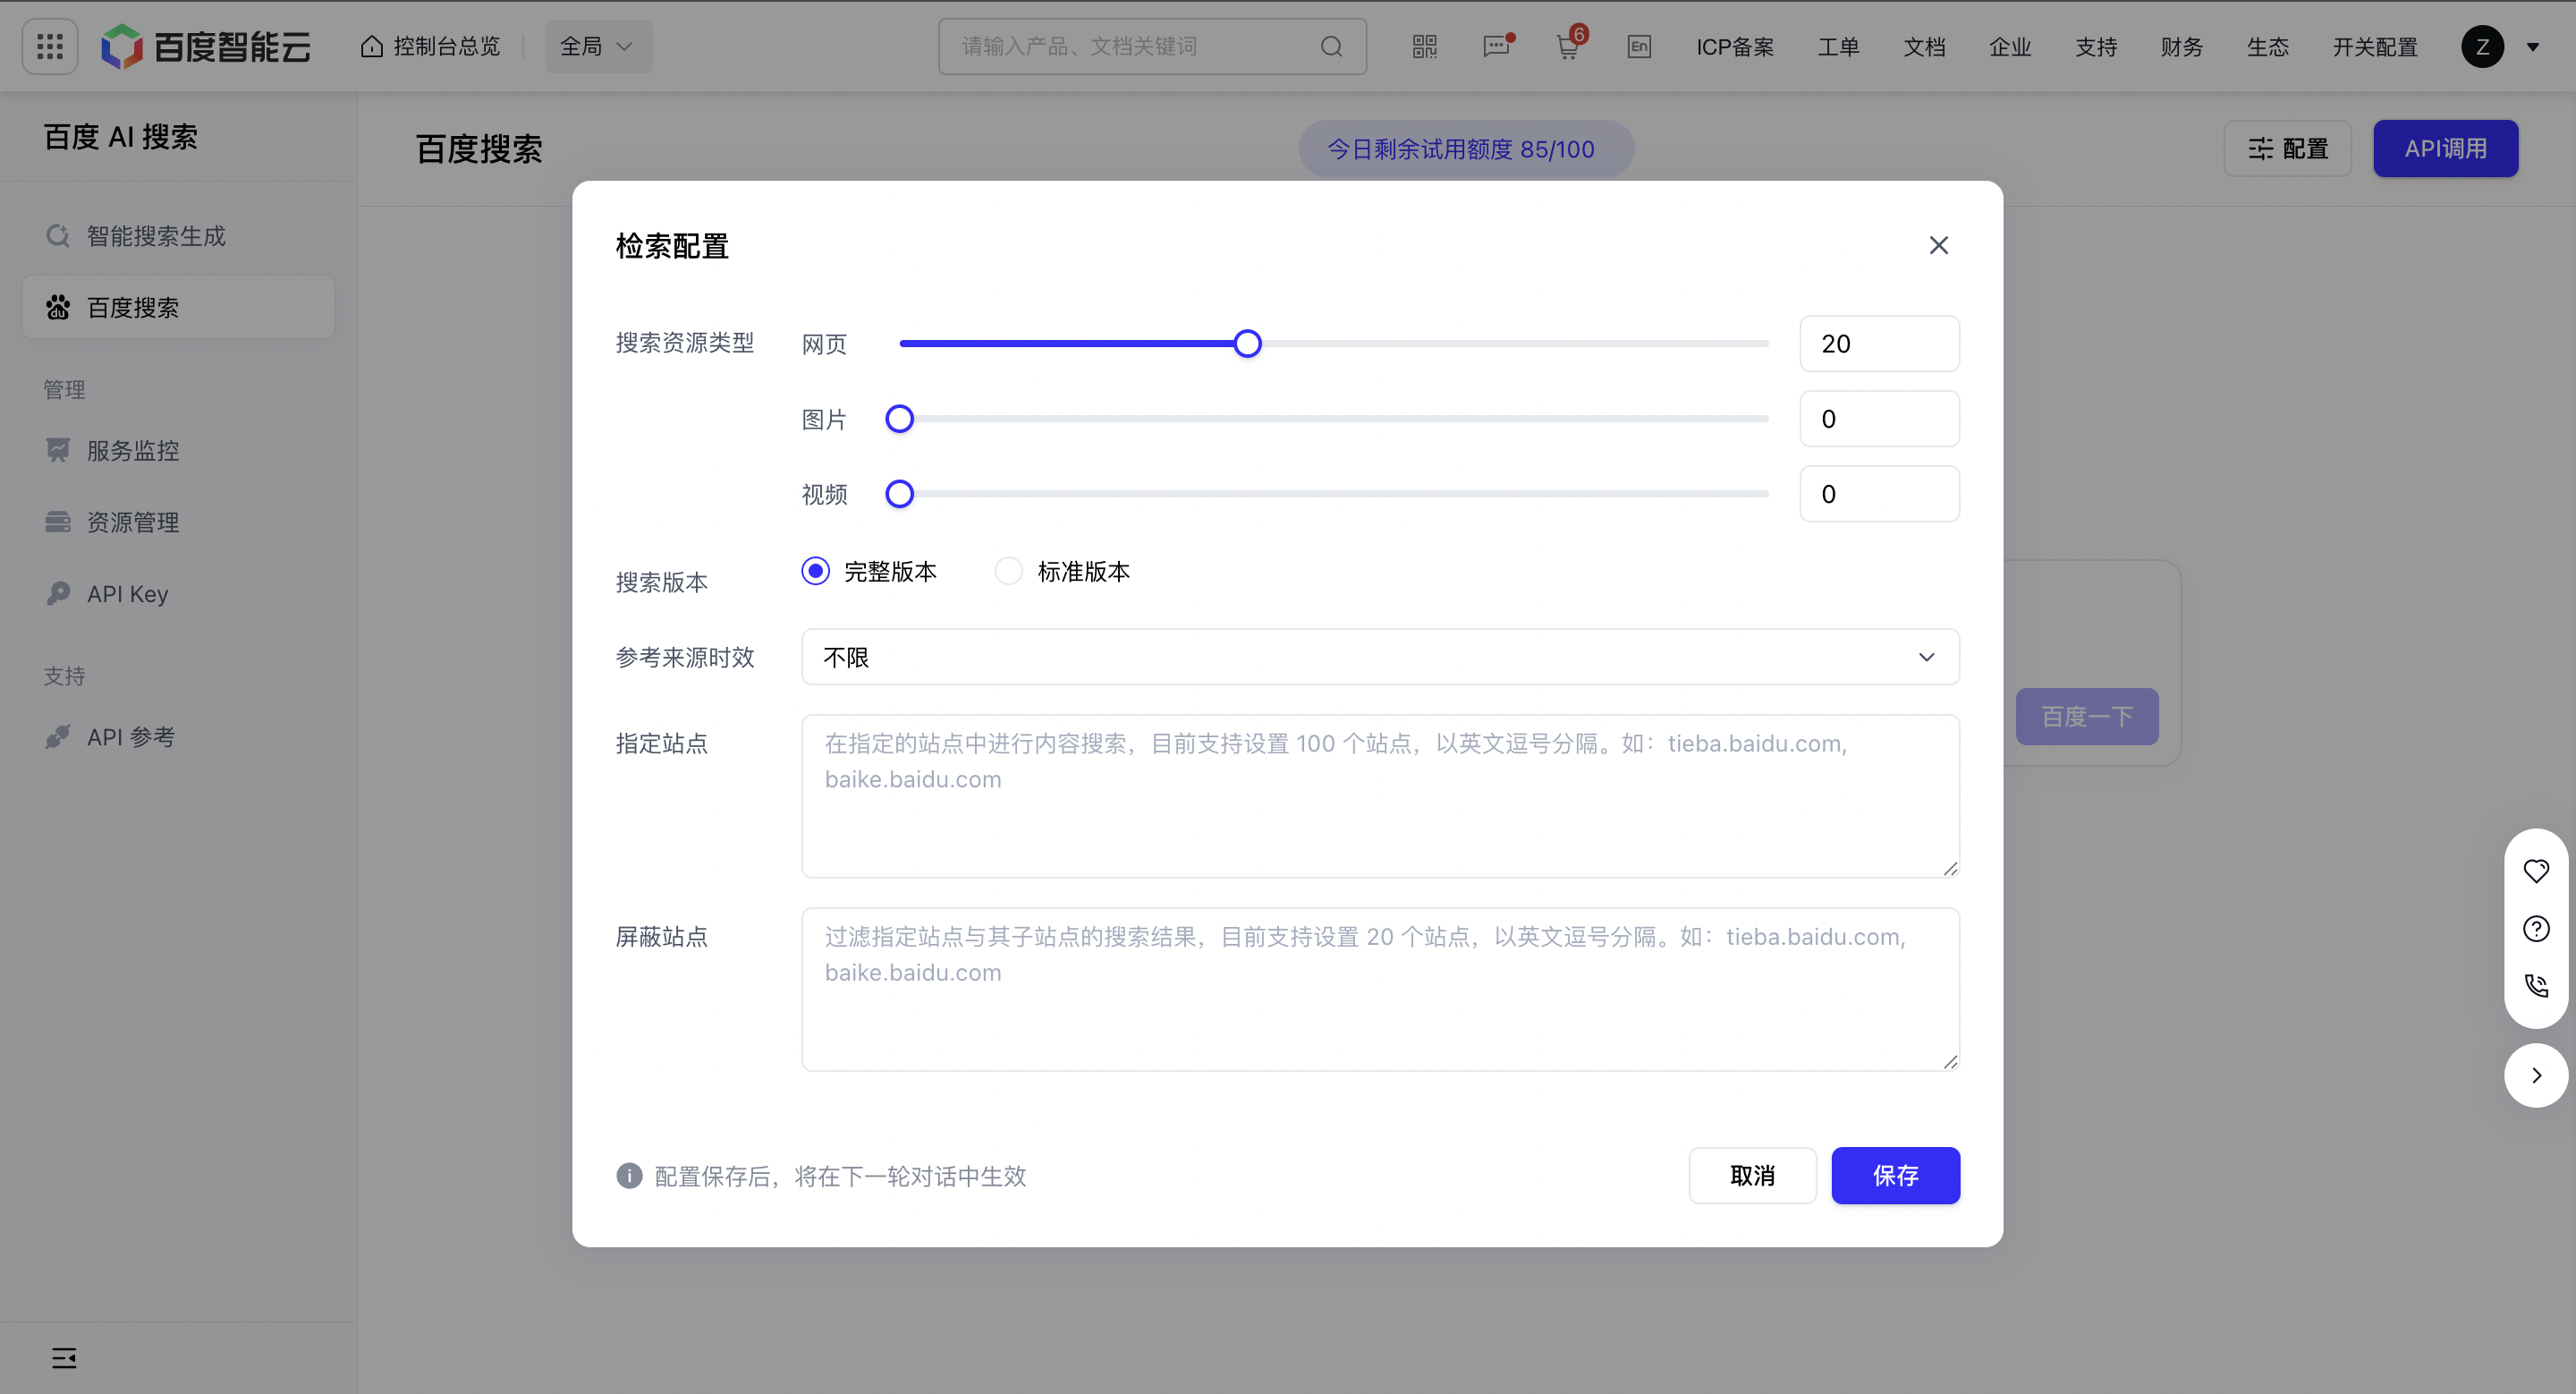Click the 保存 button to save configuration
Image resolution: width=2576 pixels, height=1394 pixels.
point(1895,1176)
